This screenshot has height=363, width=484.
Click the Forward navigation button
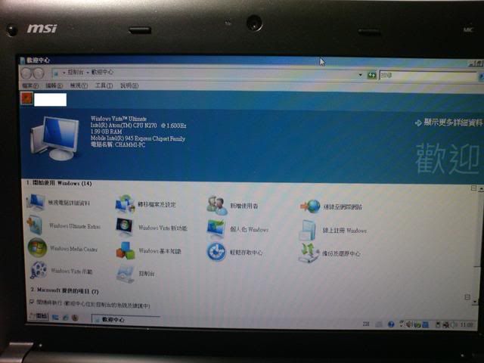tap(39, 73)
